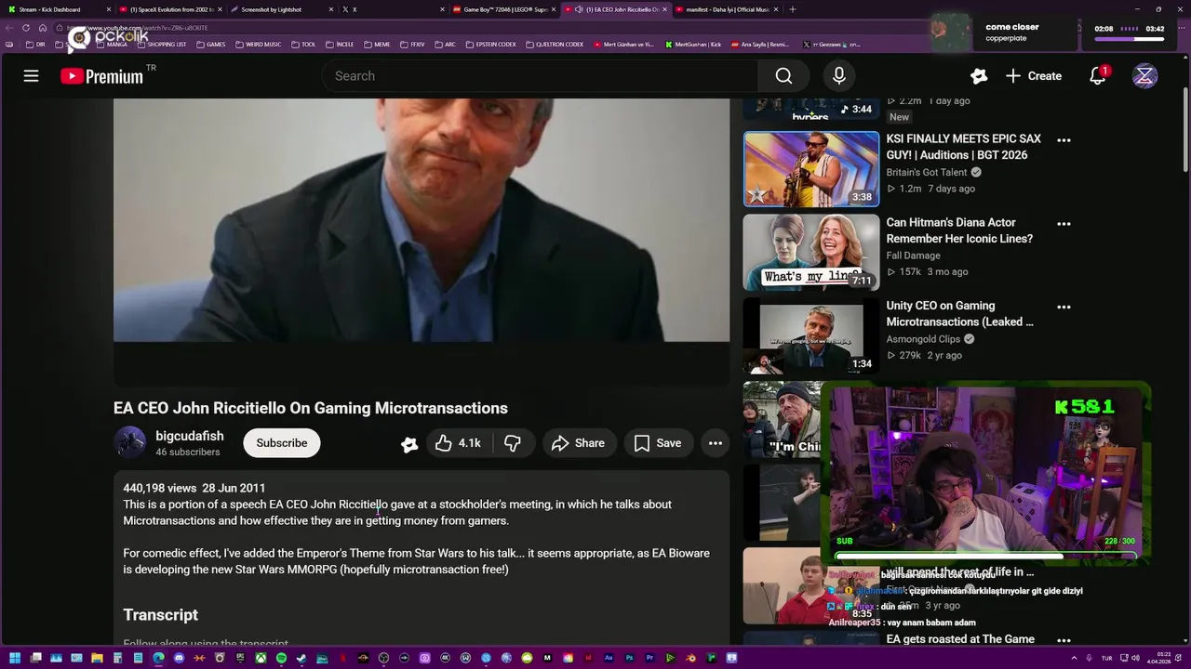Image resolution: width=1191 pixels, height=669 pixels.
Task: Open the bigcudafish channel name link
Action: coord(189,436)
